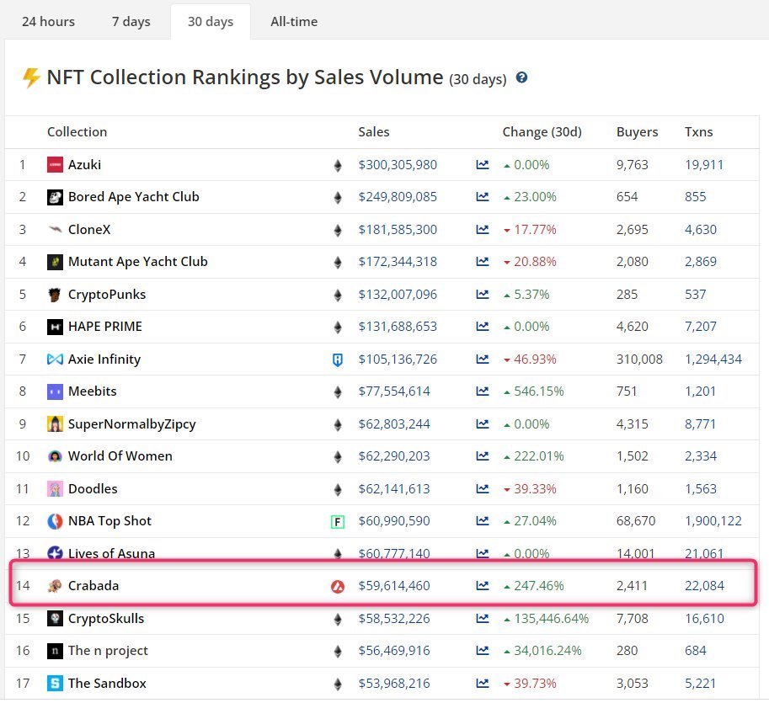769x703 pixels.
Task: Click the Ethereum icon in the Meebits row
Action: pyautogui.click(x=338, y=391)
